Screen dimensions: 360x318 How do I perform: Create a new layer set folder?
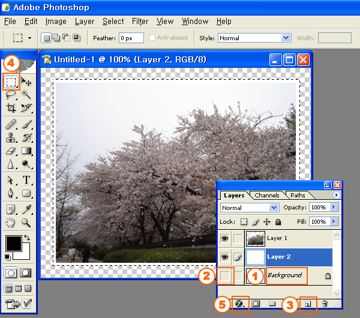(x=272, y=304)
